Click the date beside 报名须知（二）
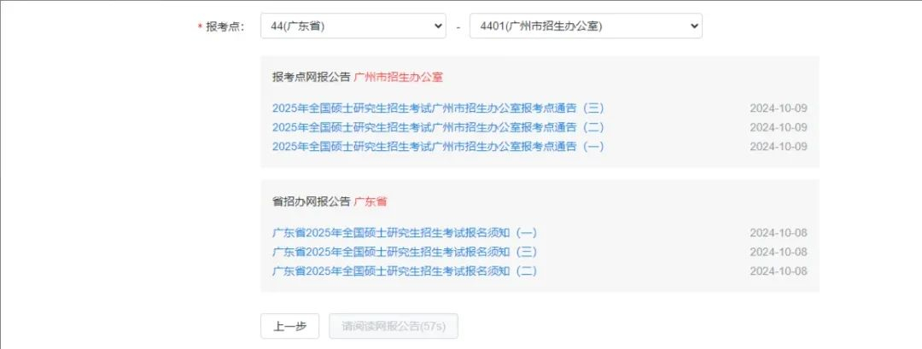Screen dimensions: 922x349 pos(778,270)
